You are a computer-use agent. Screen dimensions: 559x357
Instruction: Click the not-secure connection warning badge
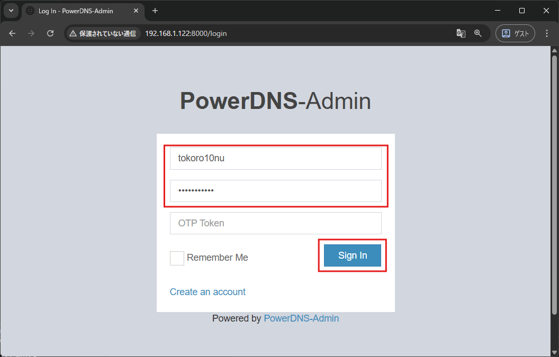pyautogui.click(x=103, y=33)
